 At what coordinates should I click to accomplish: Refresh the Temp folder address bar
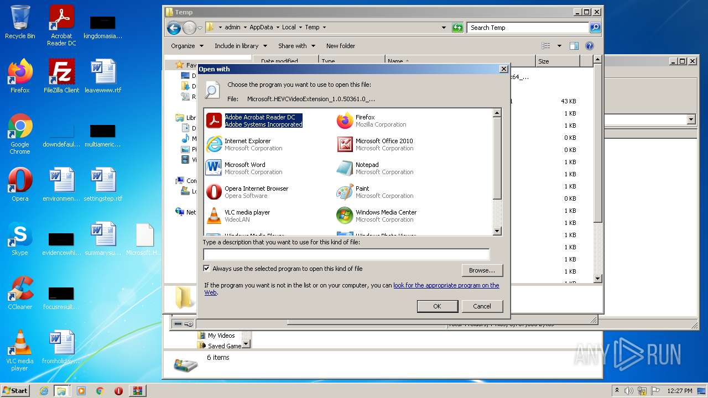457,28
